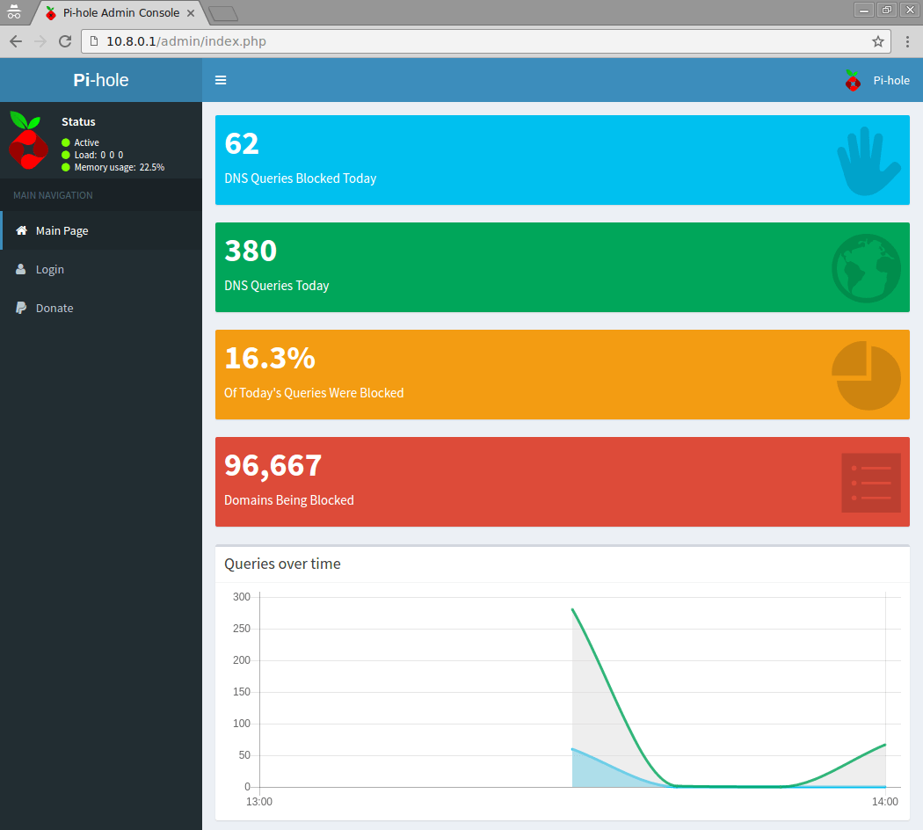
Task: Go back using the browser back arrow
Action: (x=16, y=41)
